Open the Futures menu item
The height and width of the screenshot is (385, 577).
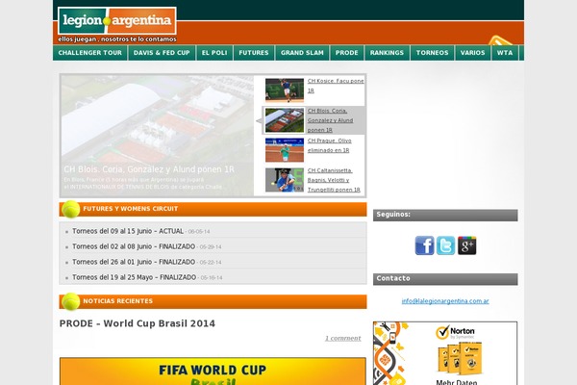coord(254,53)
